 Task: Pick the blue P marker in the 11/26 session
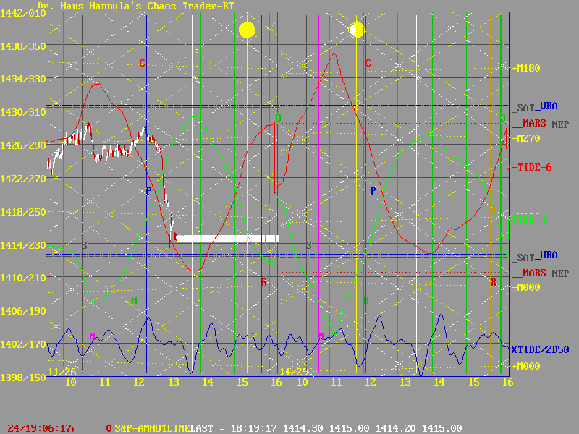(148, 191)
